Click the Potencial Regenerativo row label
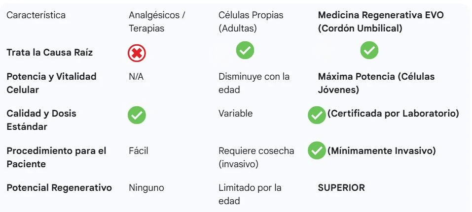This screenshot has width=472, height=212. pyautogui.click(x=59, y=188)
